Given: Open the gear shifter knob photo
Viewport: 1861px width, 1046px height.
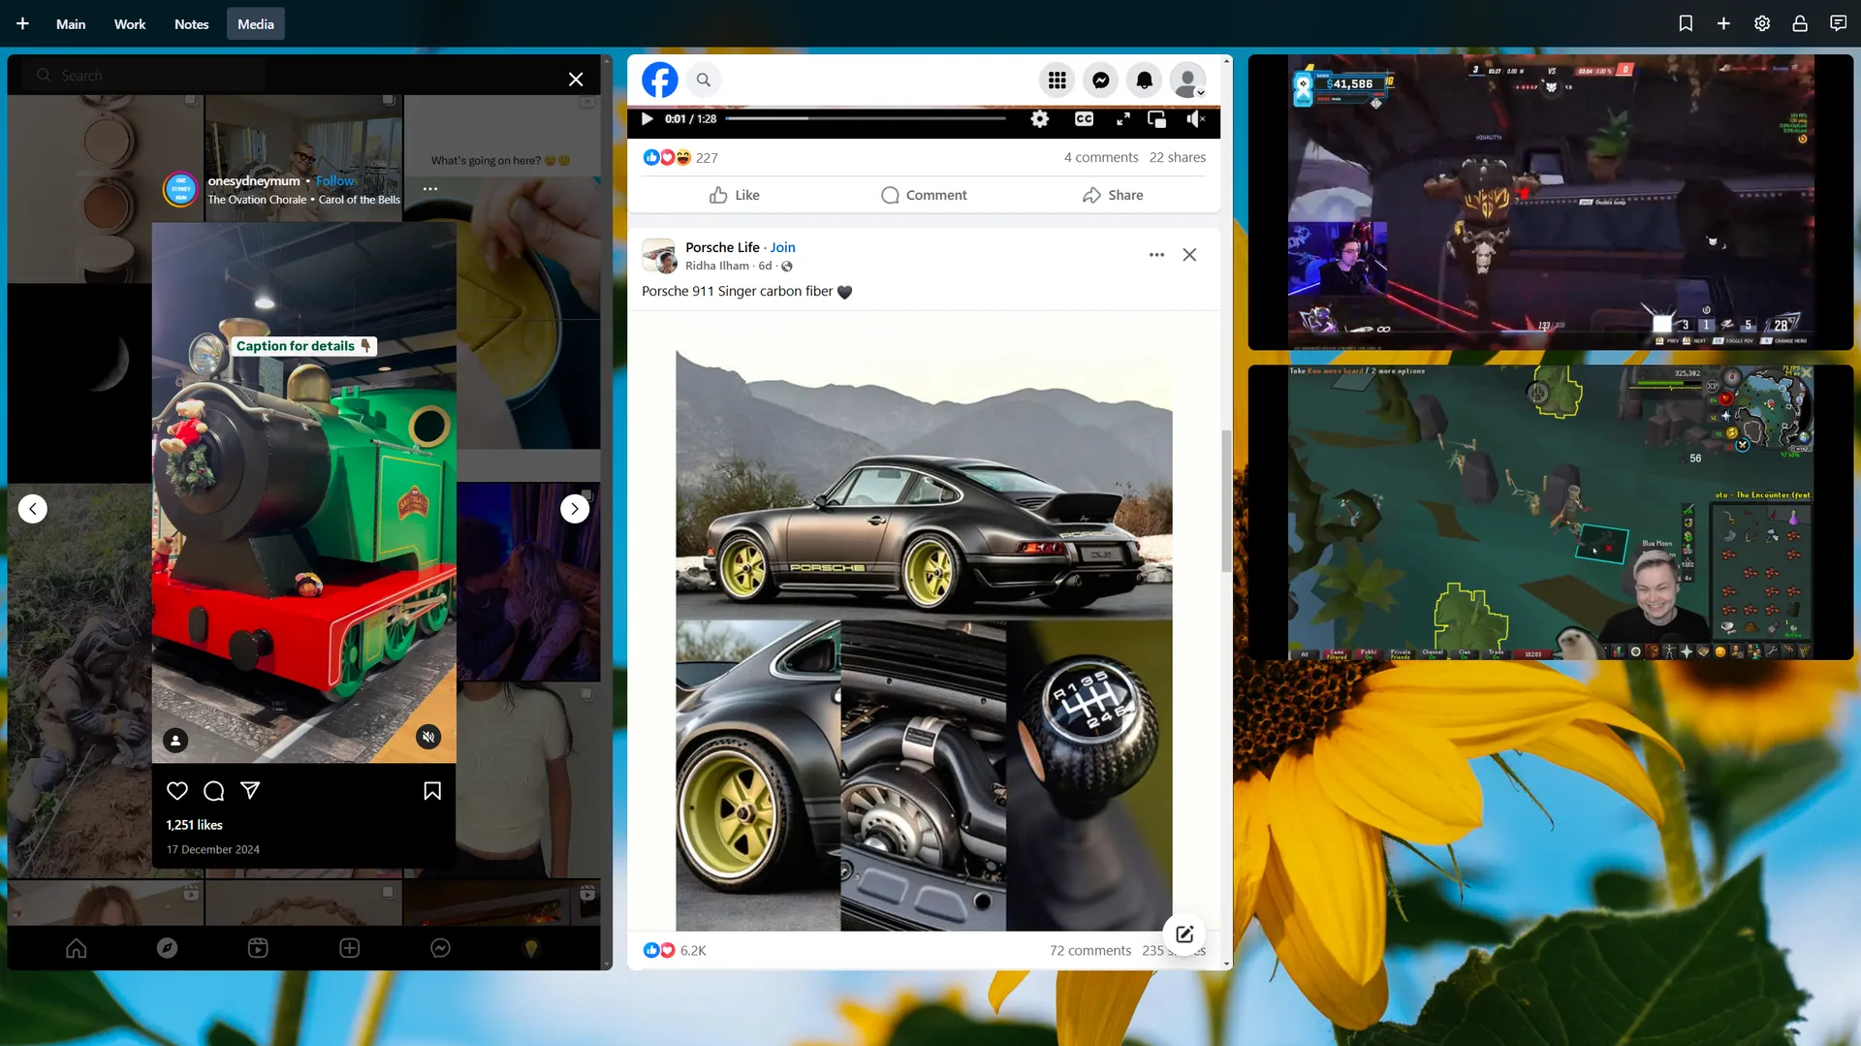Looking at the screenshot, I should (1089, 776).
